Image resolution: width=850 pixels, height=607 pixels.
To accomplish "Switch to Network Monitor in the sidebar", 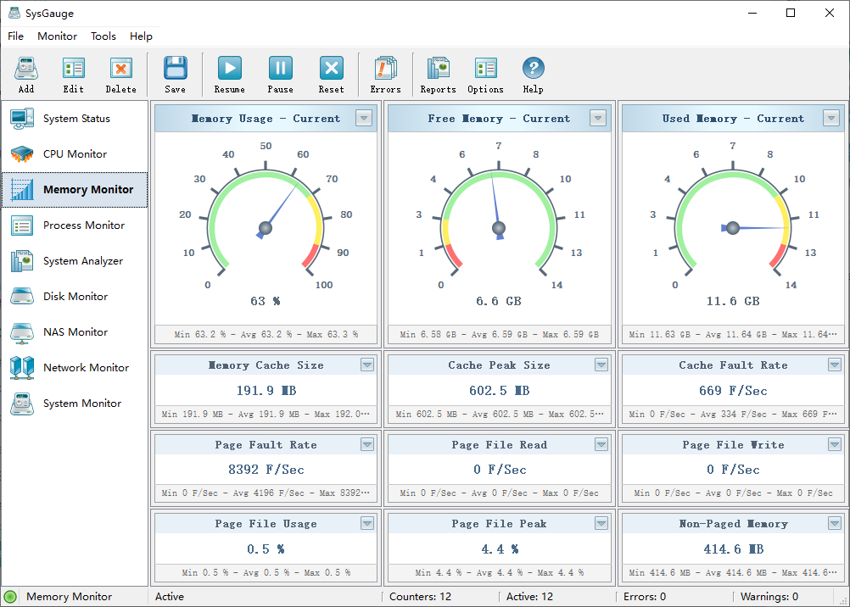I will tap(86, 368).
